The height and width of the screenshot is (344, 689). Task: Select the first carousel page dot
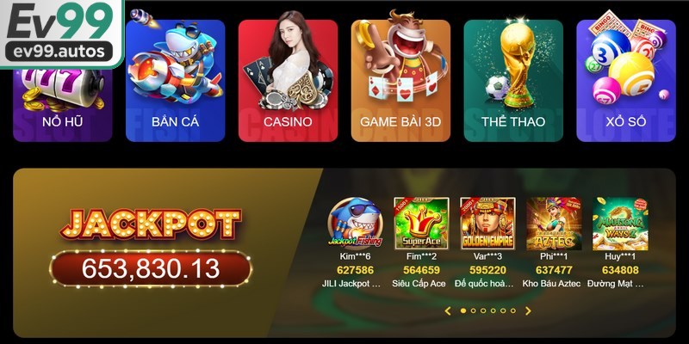point(462,310)
